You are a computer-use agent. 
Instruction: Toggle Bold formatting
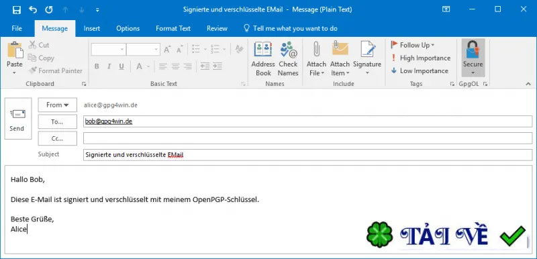pyautogui.click(x=97, y=66)
